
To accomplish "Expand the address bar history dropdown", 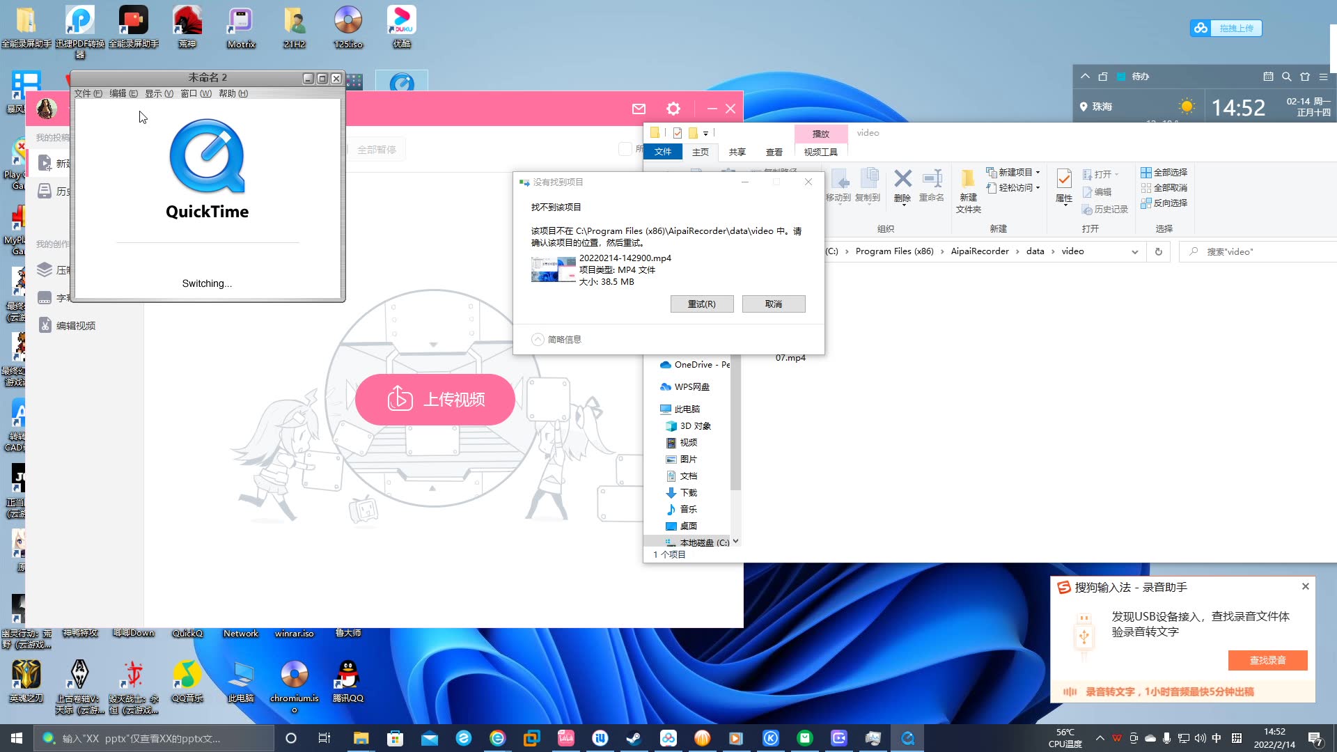I will [x=1135, y=252].
